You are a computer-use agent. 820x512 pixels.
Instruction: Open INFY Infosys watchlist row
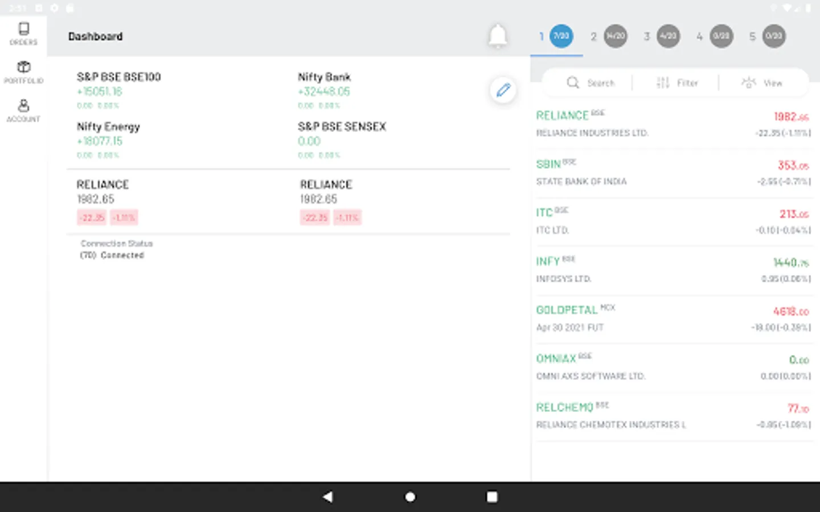673,270
